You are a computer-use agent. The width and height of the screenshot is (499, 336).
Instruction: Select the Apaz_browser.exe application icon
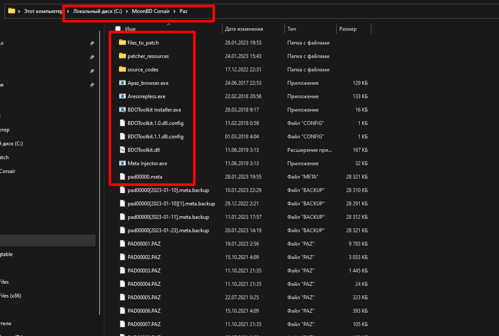(122, 83)
